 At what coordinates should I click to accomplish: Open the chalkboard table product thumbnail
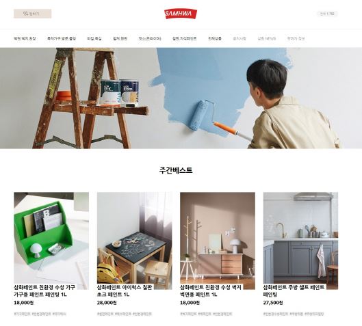coord(134,241)
